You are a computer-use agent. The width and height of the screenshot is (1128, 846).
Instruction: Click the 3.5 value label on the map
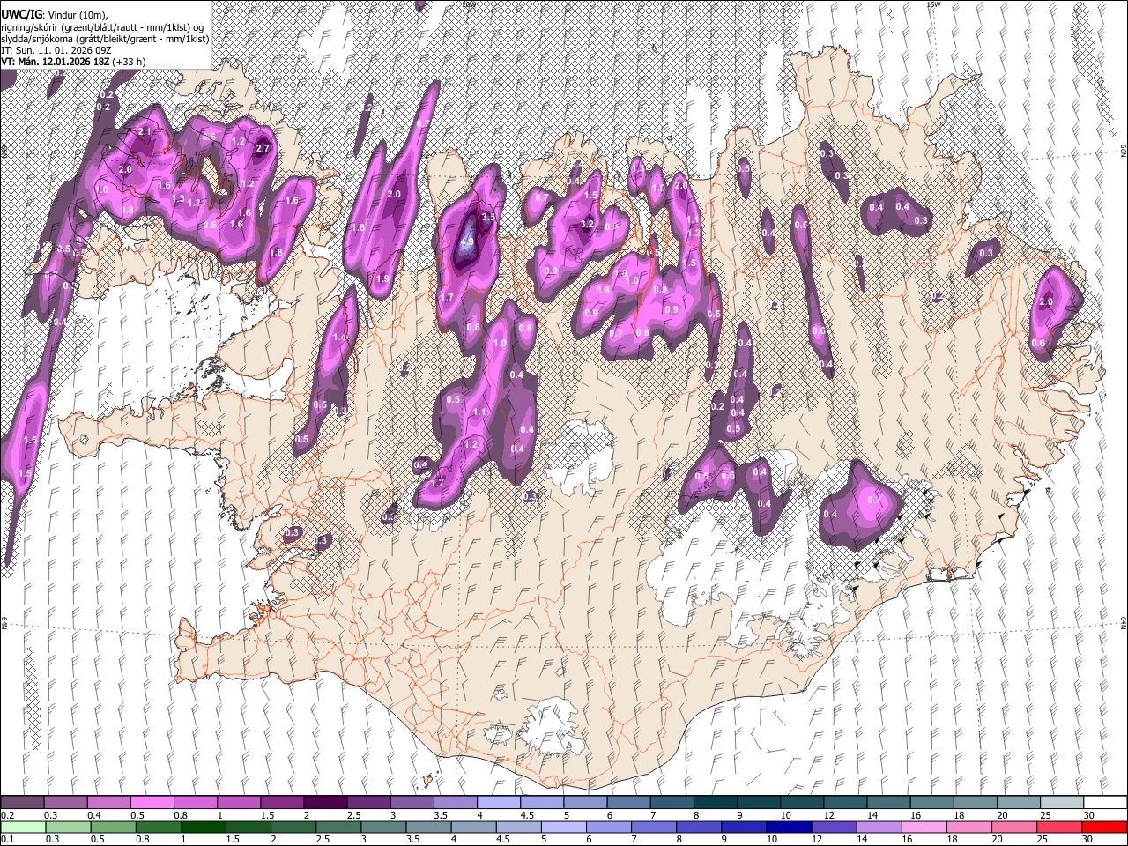(x=488, y=217)
